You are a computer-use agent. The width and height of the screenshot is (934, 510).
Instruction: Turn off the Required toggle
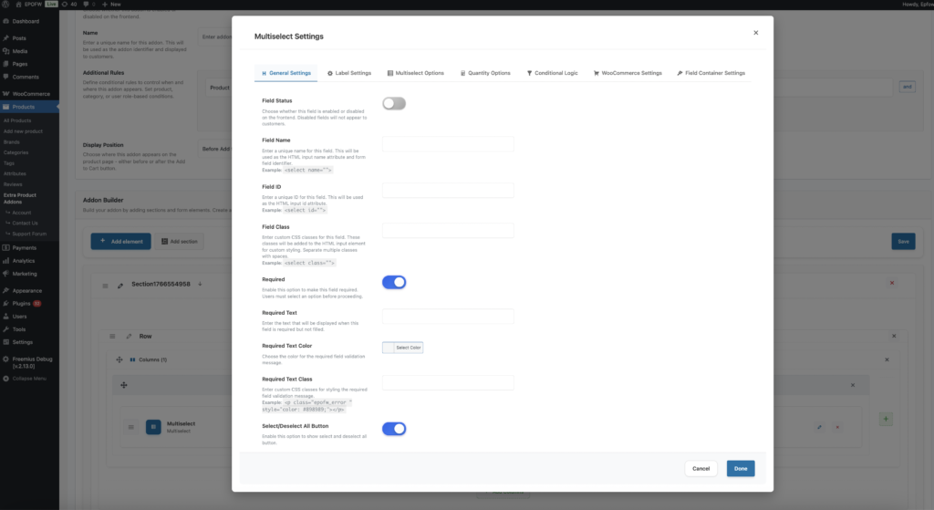pos(393,283)
